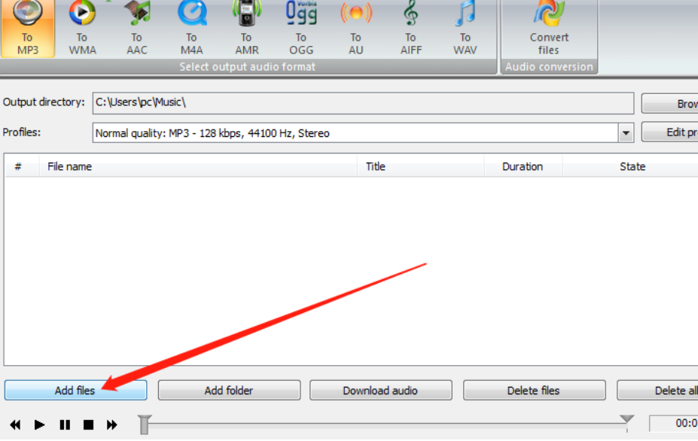Click the Add folder button

(229, 391)
